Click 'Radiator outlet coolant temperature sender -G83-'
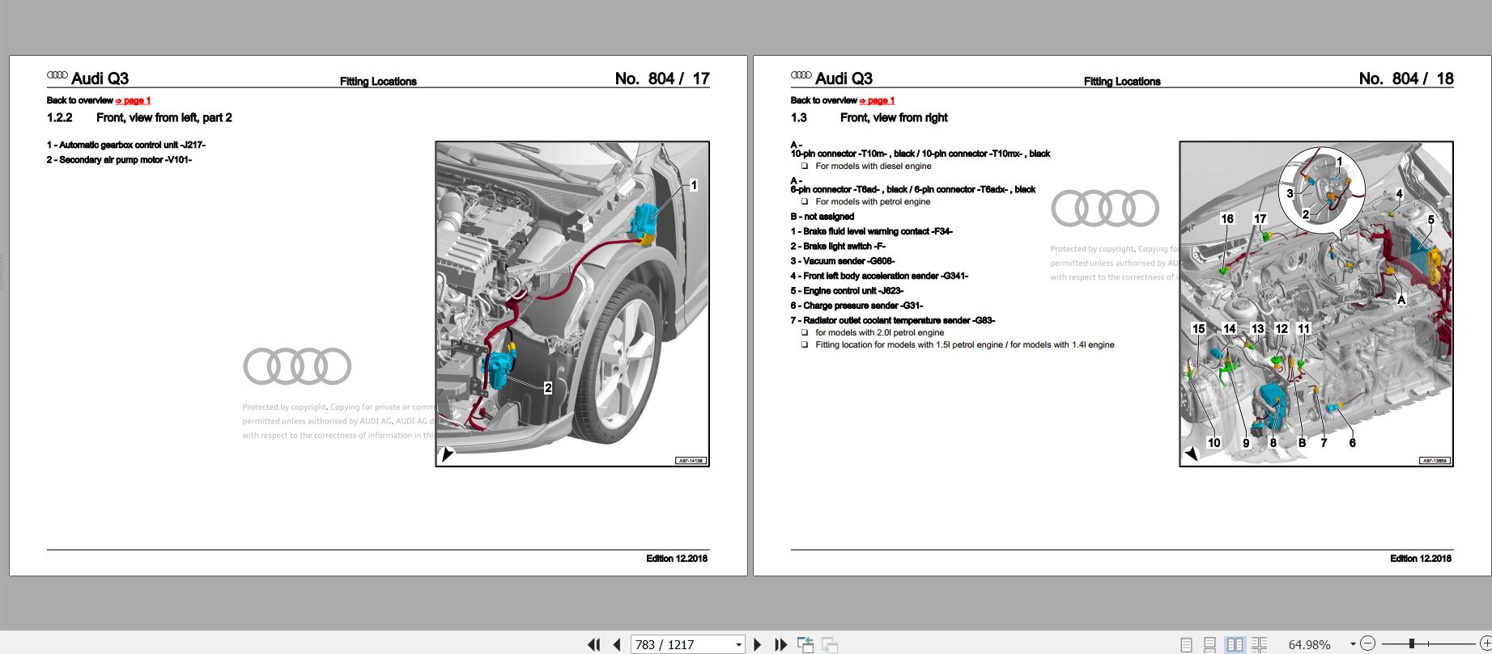1492x654 pixels. [x=899, y=321]
